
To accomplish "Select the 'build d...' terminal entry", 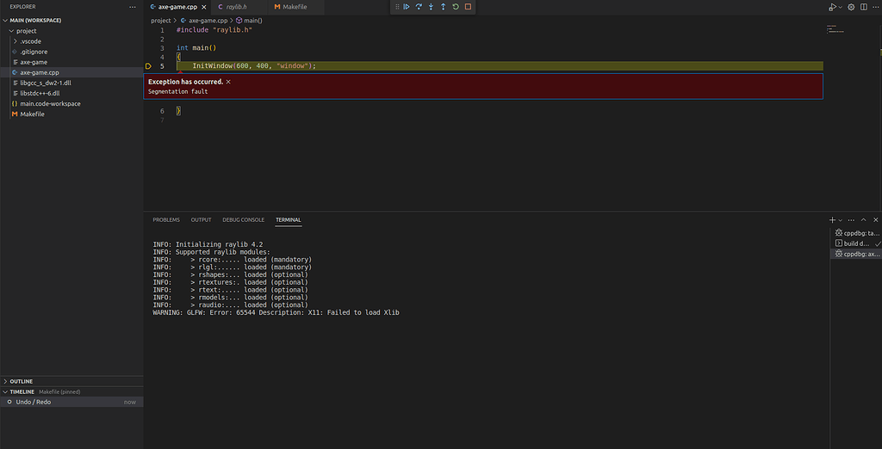I will tap(856, 243).
